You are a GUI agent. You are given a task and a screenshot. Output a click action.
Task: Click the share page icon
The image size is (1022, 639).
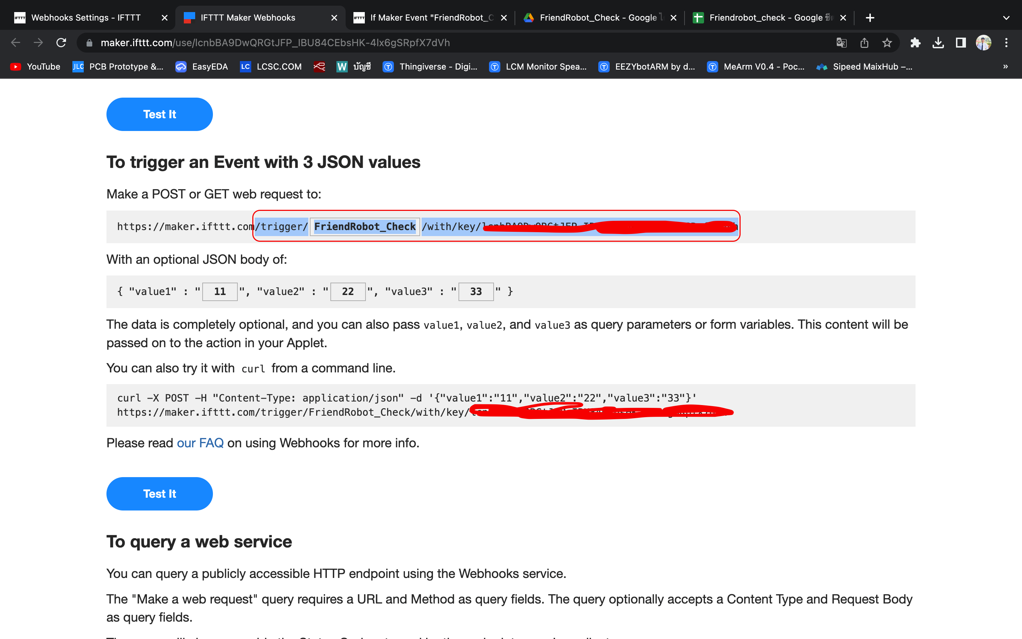(864, 43)
